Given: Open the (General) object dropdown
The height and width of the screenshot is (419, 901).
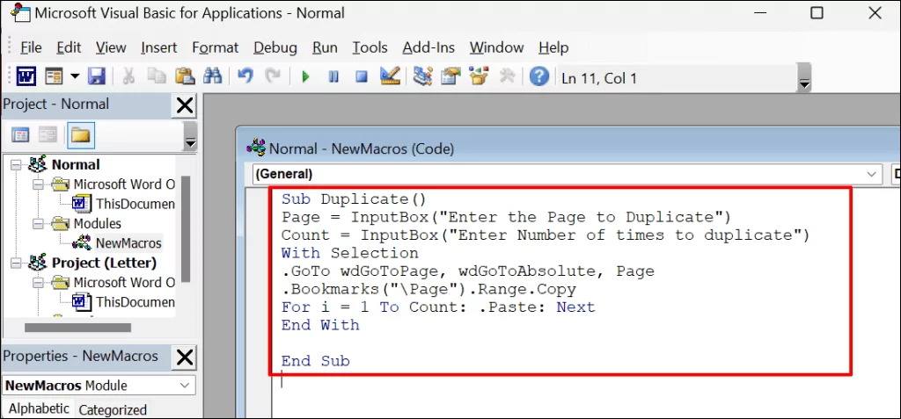Looking at the screenshot, I should [x=873, y=174].
